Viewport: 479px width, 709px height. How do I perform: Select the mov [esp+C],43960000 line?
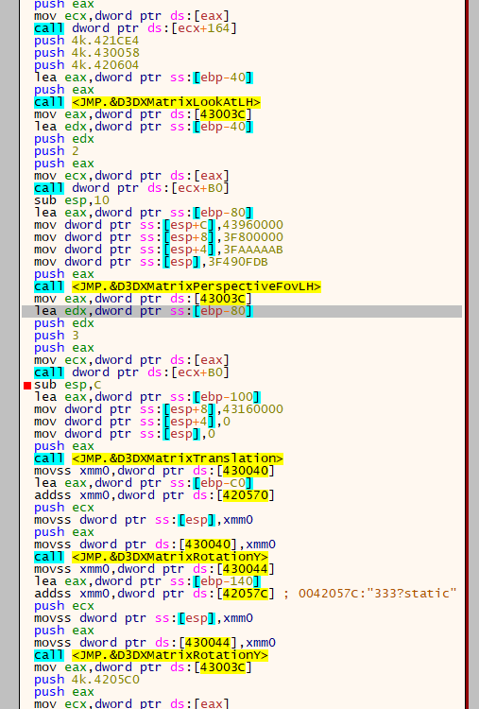(x=159, y=225)
